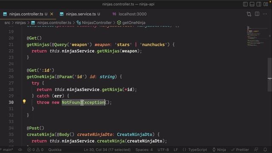The height and width of the screenshot is (153, 272).
Task: Click Quokka status bar item
Action: coord(55,150)
